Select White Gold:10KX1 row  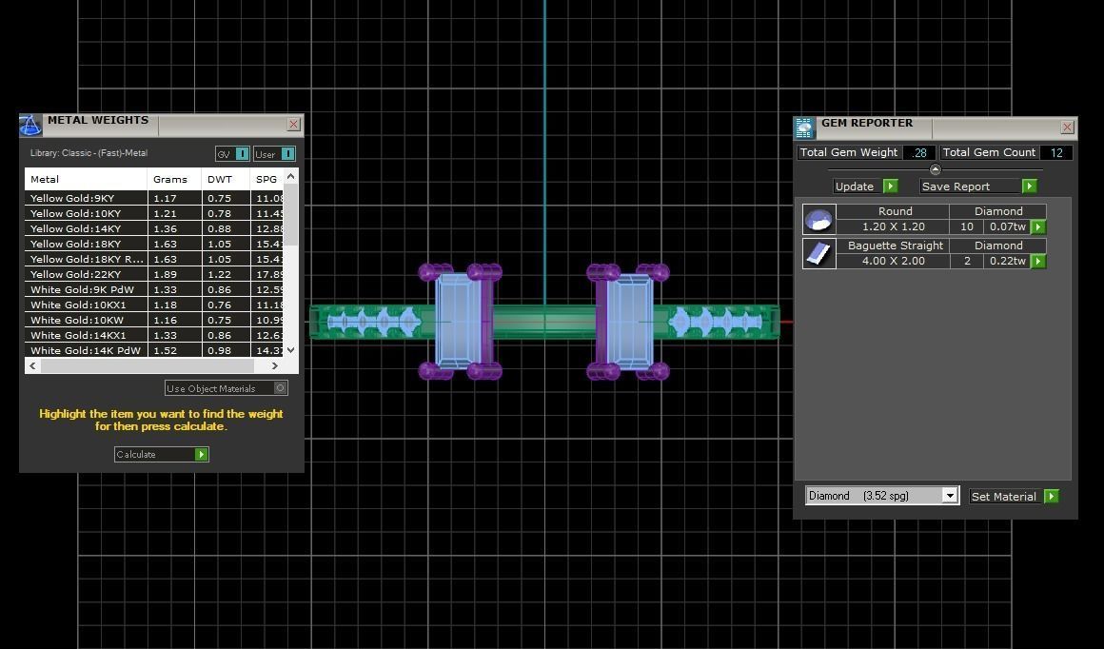154,305
